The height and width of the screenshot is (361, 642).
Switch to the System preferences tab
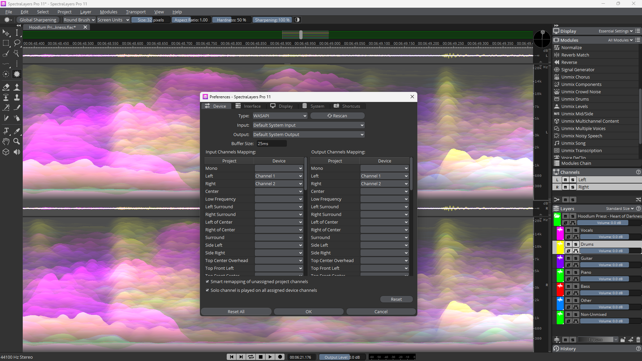point(313,106)
